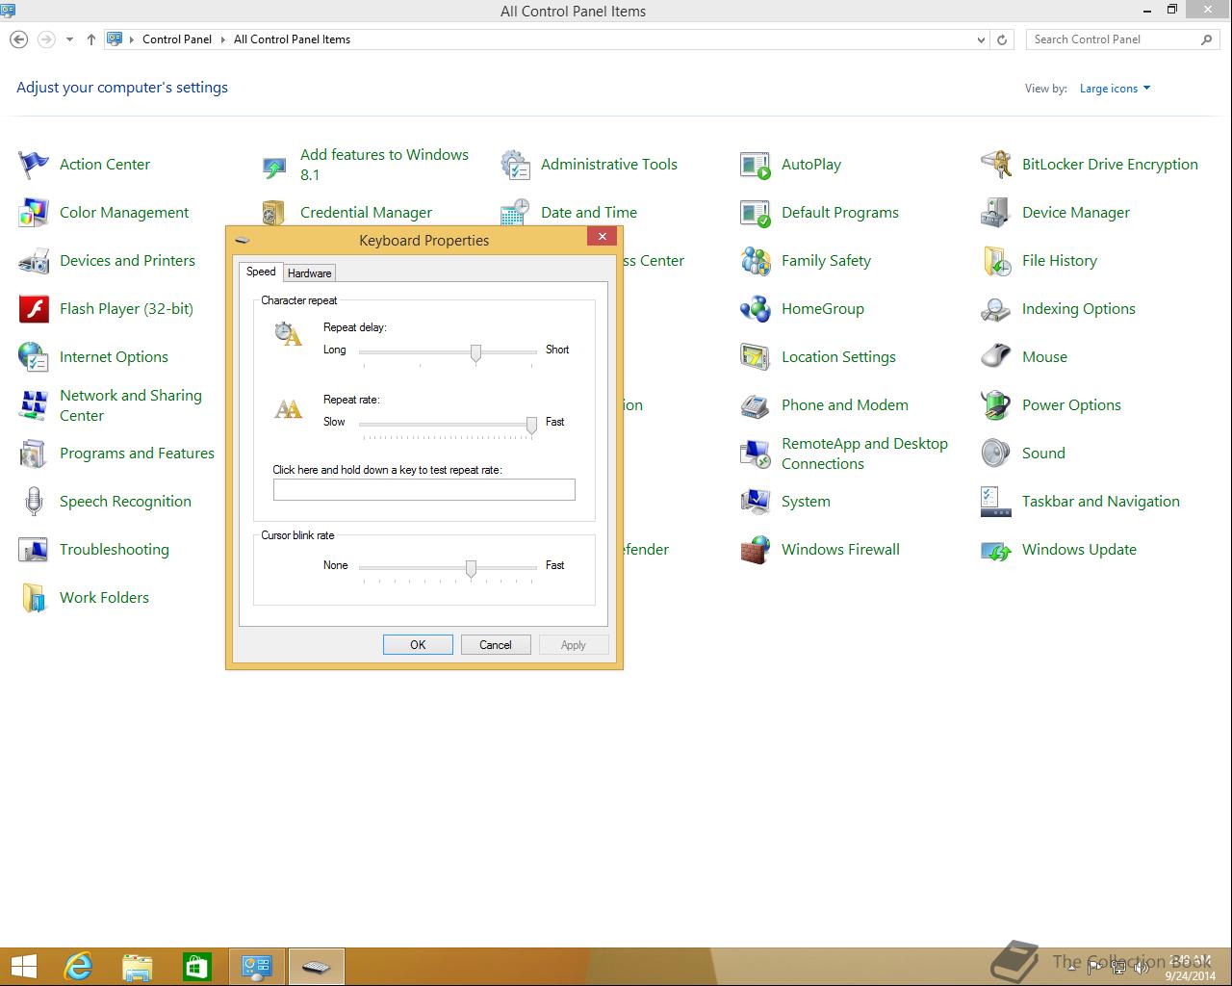Select the Speed tab
This screenshot has width=1232, height=986.
click(261, 272)
